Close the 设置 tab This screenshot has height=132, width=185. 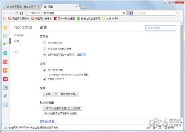[76, 7]
